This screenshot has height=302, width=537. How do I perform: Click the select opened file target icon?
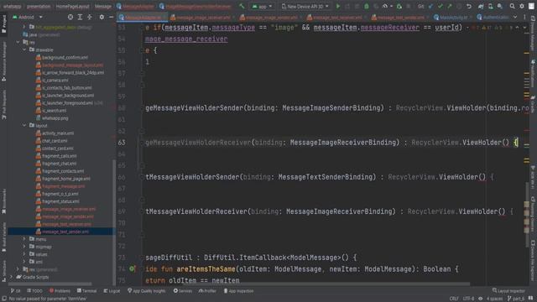(70, 17)
